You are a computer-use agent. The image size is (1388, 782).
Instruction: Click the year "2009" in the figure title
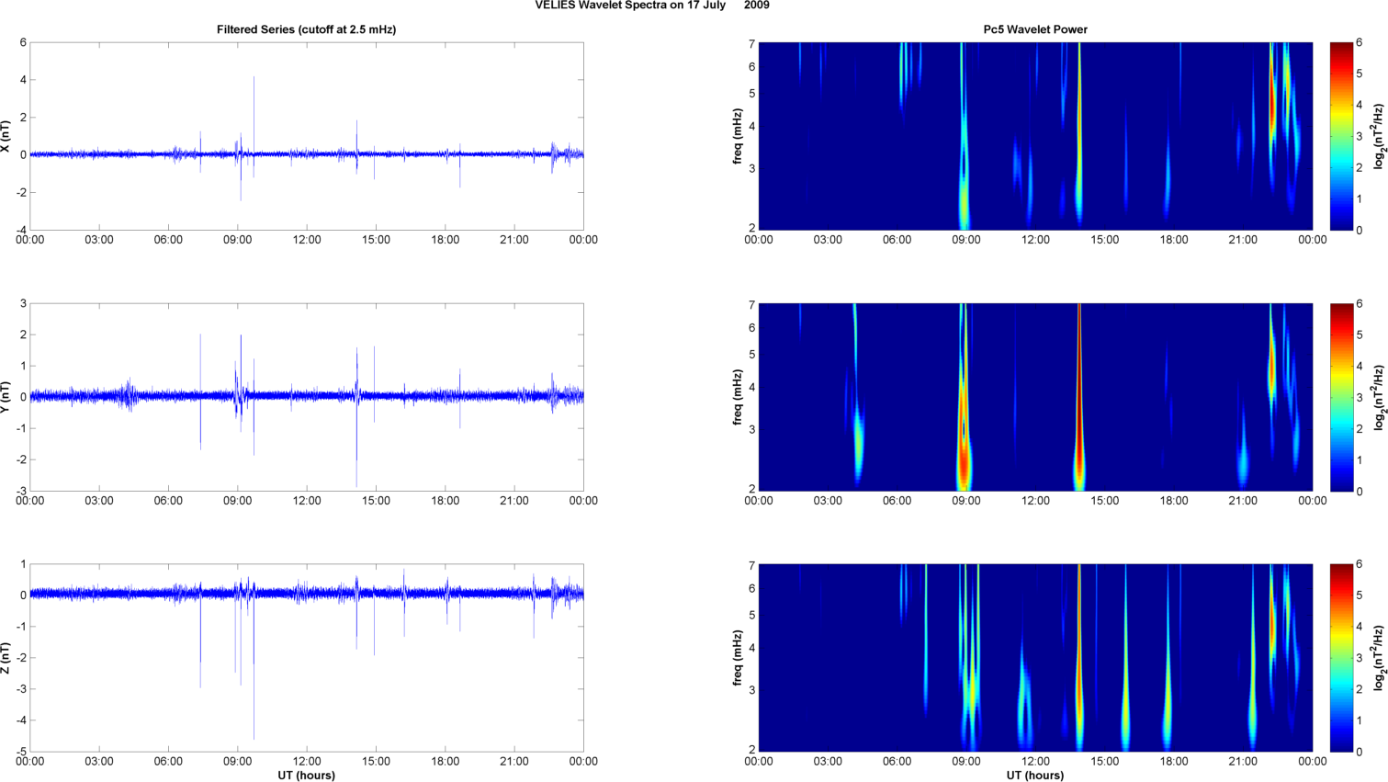pos(757,6)
